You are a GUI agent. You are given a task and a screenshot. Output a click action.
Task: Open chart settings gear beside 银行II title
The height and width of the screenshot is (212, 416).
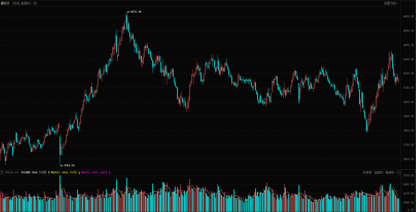click(x=35, y=3)
